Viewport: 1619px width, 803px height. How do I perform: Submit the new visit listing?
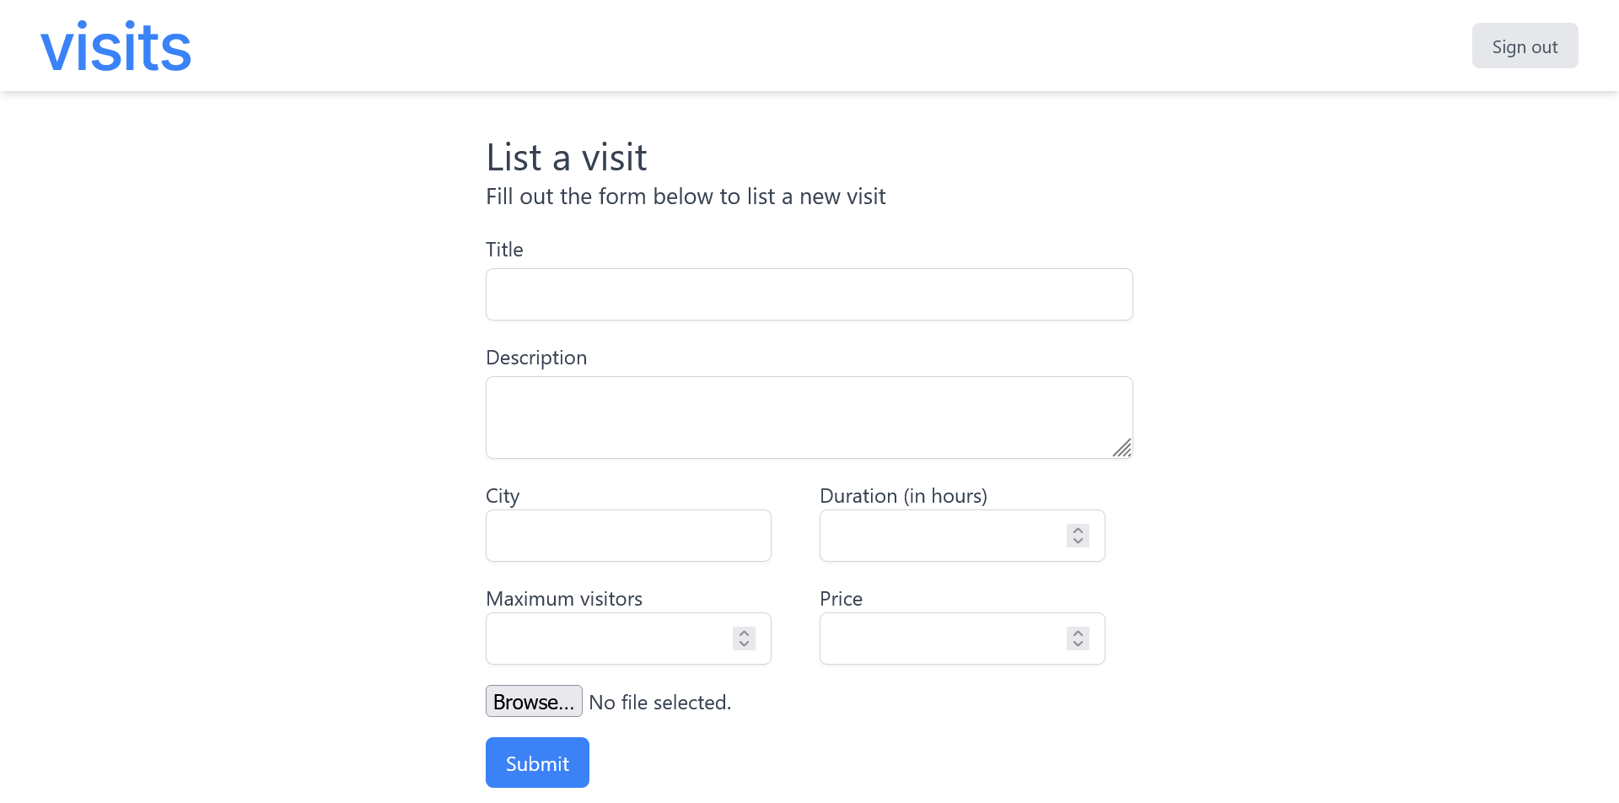tap(537, 762)
